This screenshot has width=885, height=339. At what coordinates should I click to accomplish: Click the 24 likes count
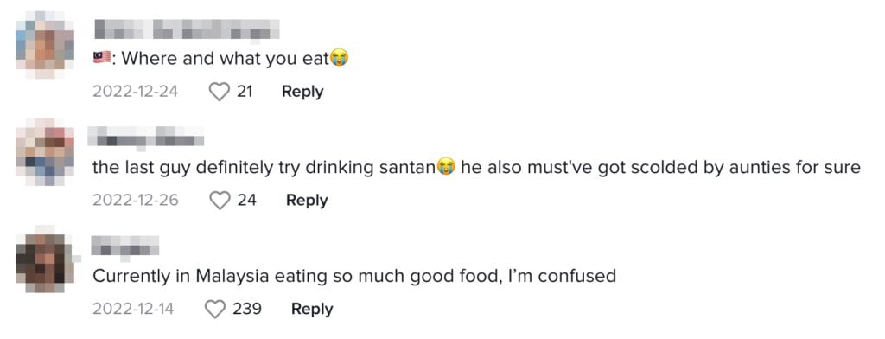point(246,200)
